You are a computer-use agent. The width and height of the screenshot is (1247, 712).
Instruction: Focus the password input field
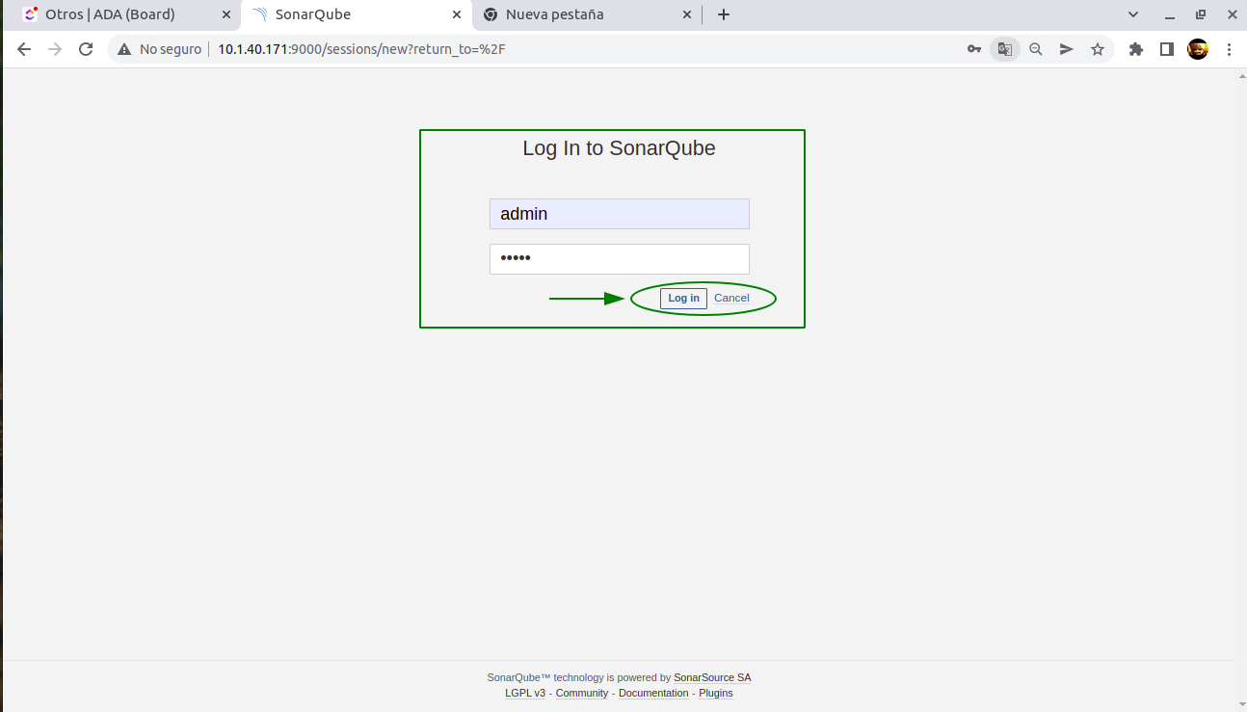620,259
